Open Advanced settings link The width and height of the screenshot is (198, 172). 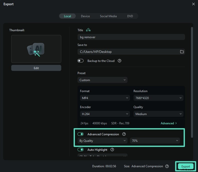169,123
